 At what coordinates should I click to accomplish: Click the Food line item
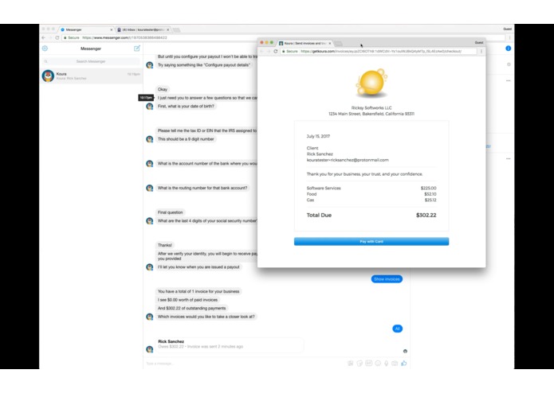[x=371, y=194]
